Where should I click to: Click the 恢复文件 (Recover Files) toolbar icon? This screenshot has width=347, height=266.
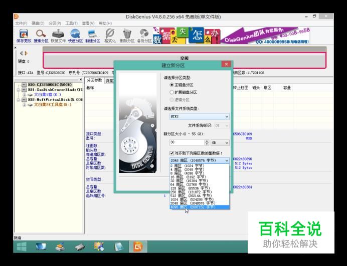click(x=58, y=36)
